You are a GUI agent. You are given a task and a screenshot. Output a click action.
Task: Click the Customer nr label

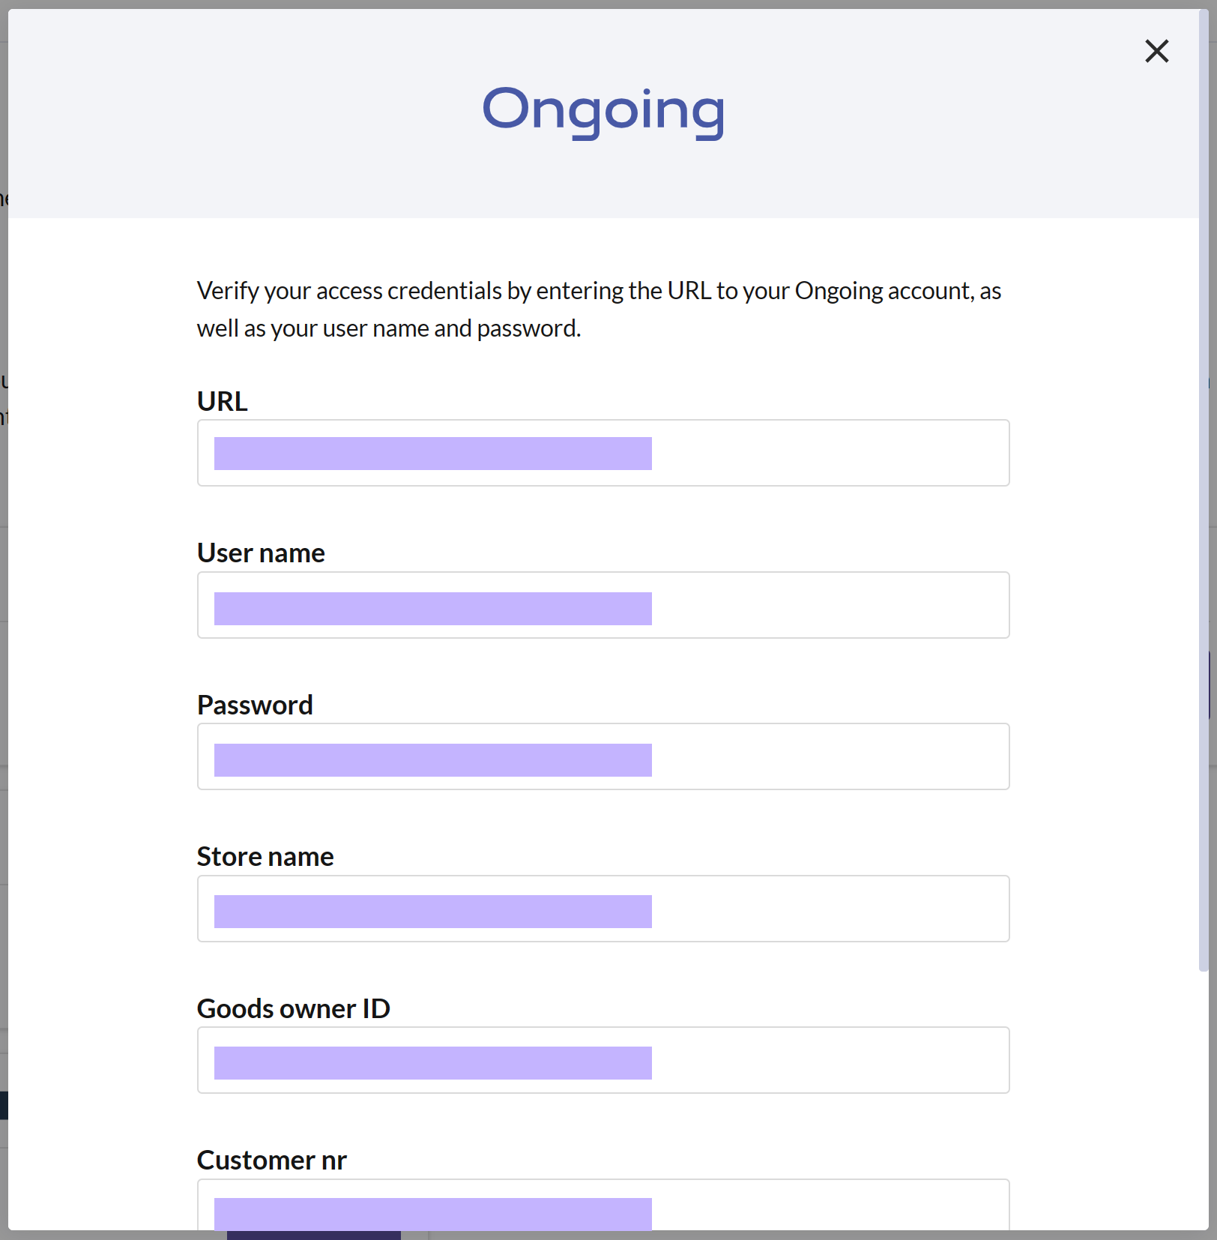271,1160
